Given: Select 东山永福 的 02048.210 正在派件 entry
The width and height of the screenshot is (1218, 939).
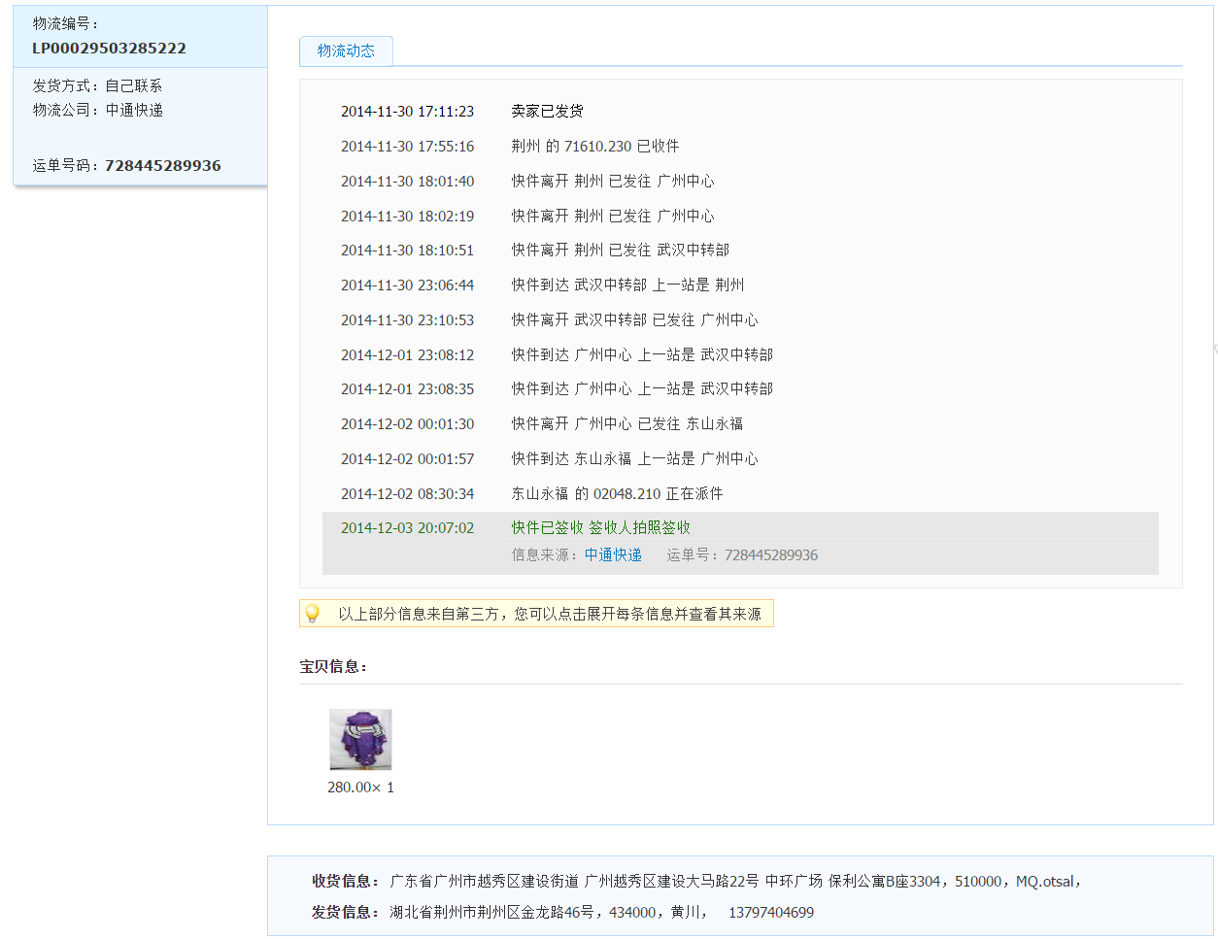Looking at the screenshot, I should (x=618, y=494).
